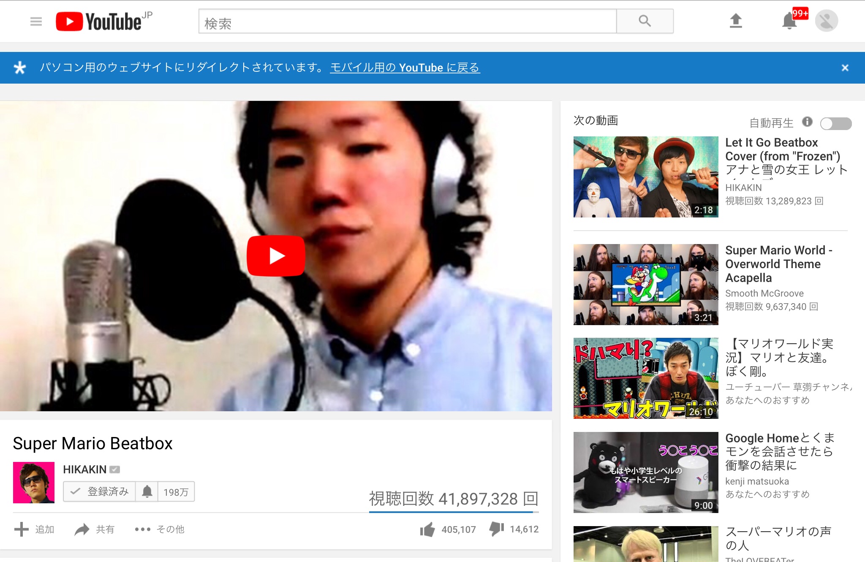
Task: Dislike the video with thumbs down
Action: pos(497,529)
